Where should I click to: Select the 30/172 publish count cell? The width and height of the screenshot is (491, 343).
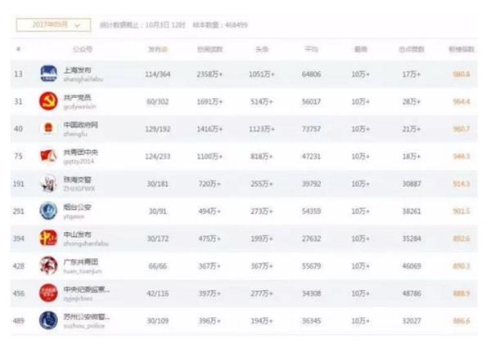pyautogui.click(x=158, y=238)
